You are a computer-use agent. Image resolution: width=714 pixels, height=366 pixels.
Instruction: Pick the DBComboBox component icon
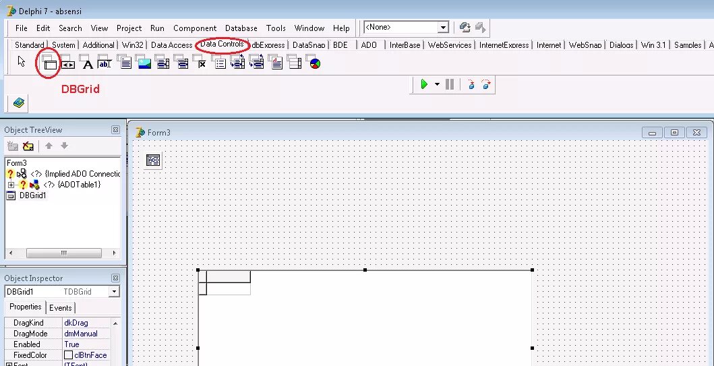point(181,63)
